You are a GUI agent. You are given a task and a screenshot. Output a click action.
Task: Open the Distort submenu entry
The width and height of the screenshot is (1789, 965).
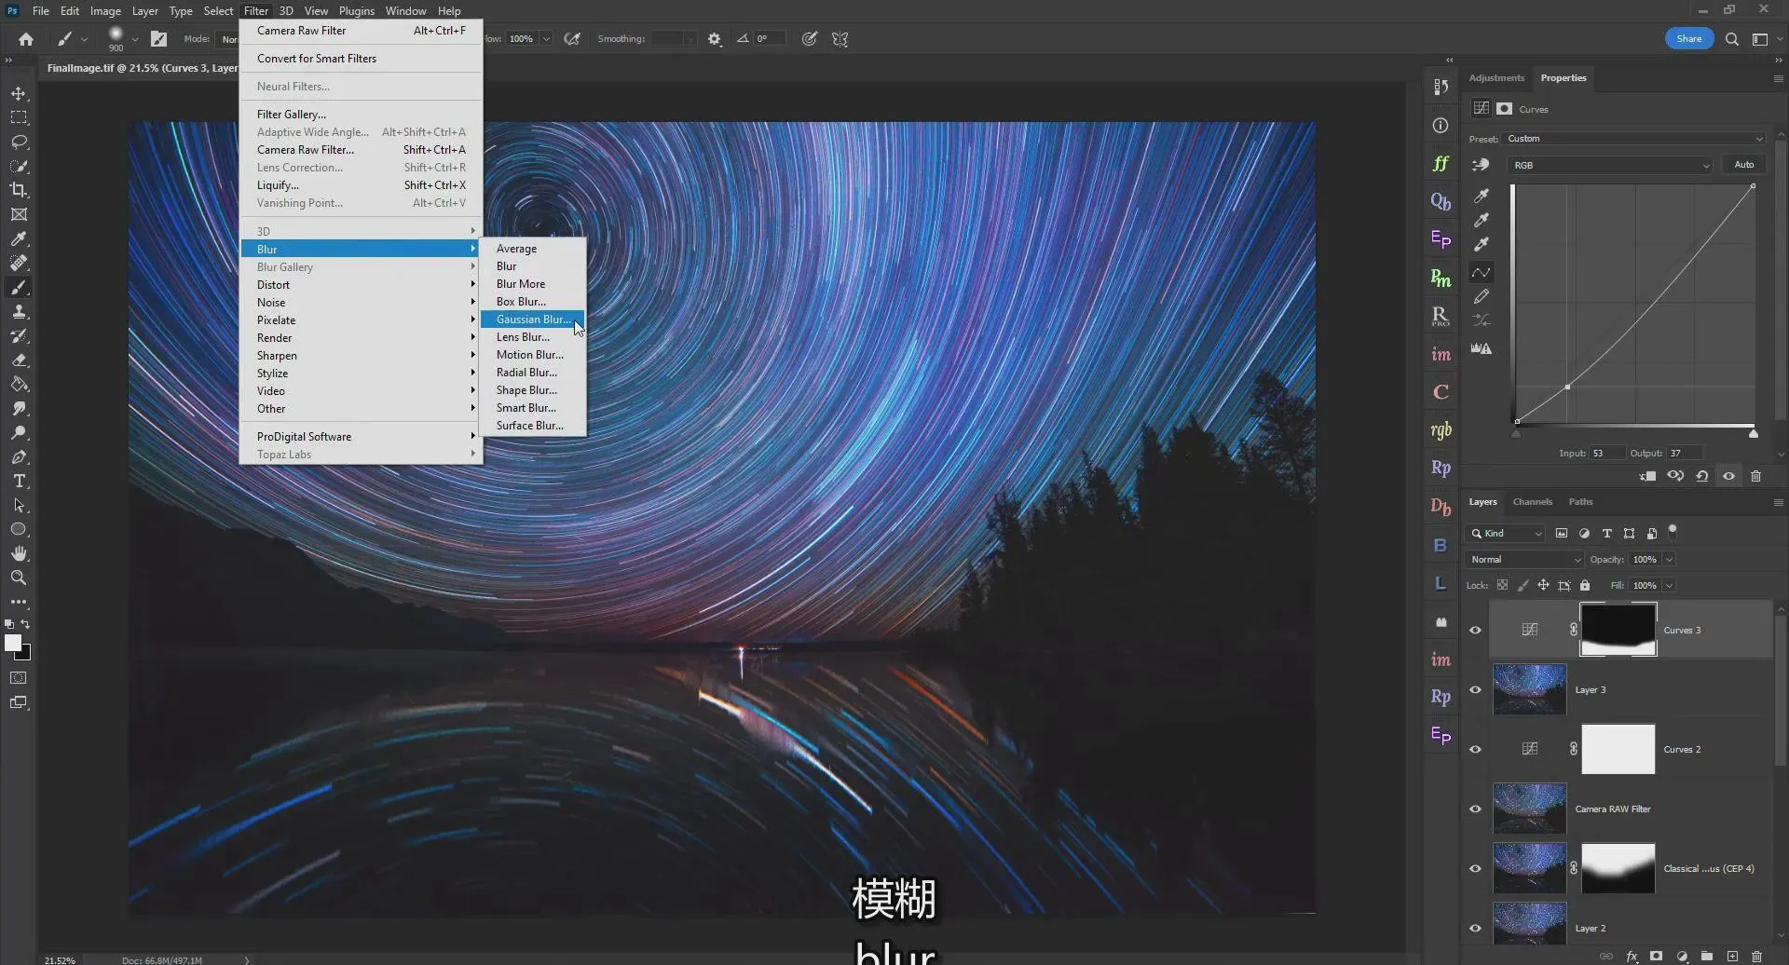pos(361,285)
